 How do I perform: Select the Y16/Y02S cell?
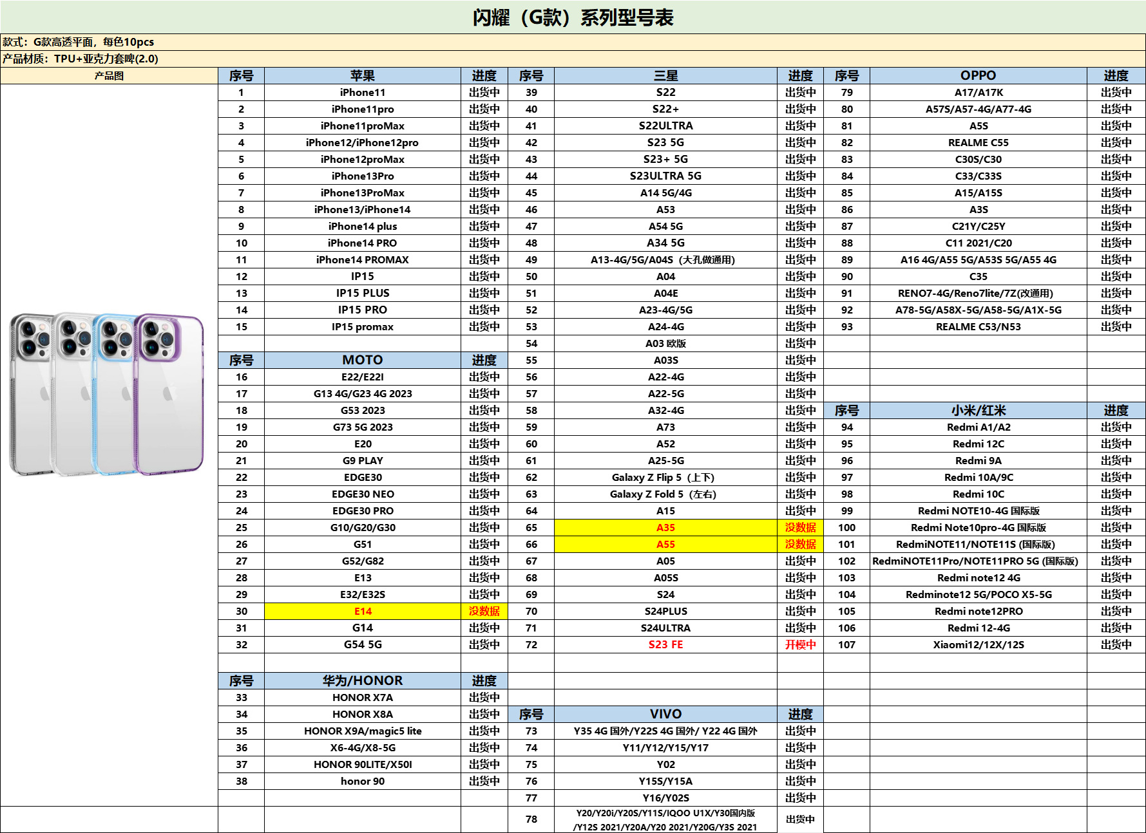click(665, 798)
